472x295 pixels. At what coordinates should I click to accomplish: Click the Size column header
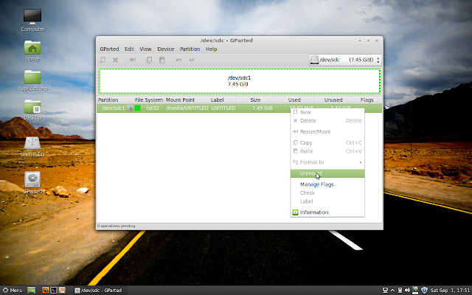[255, 100]
